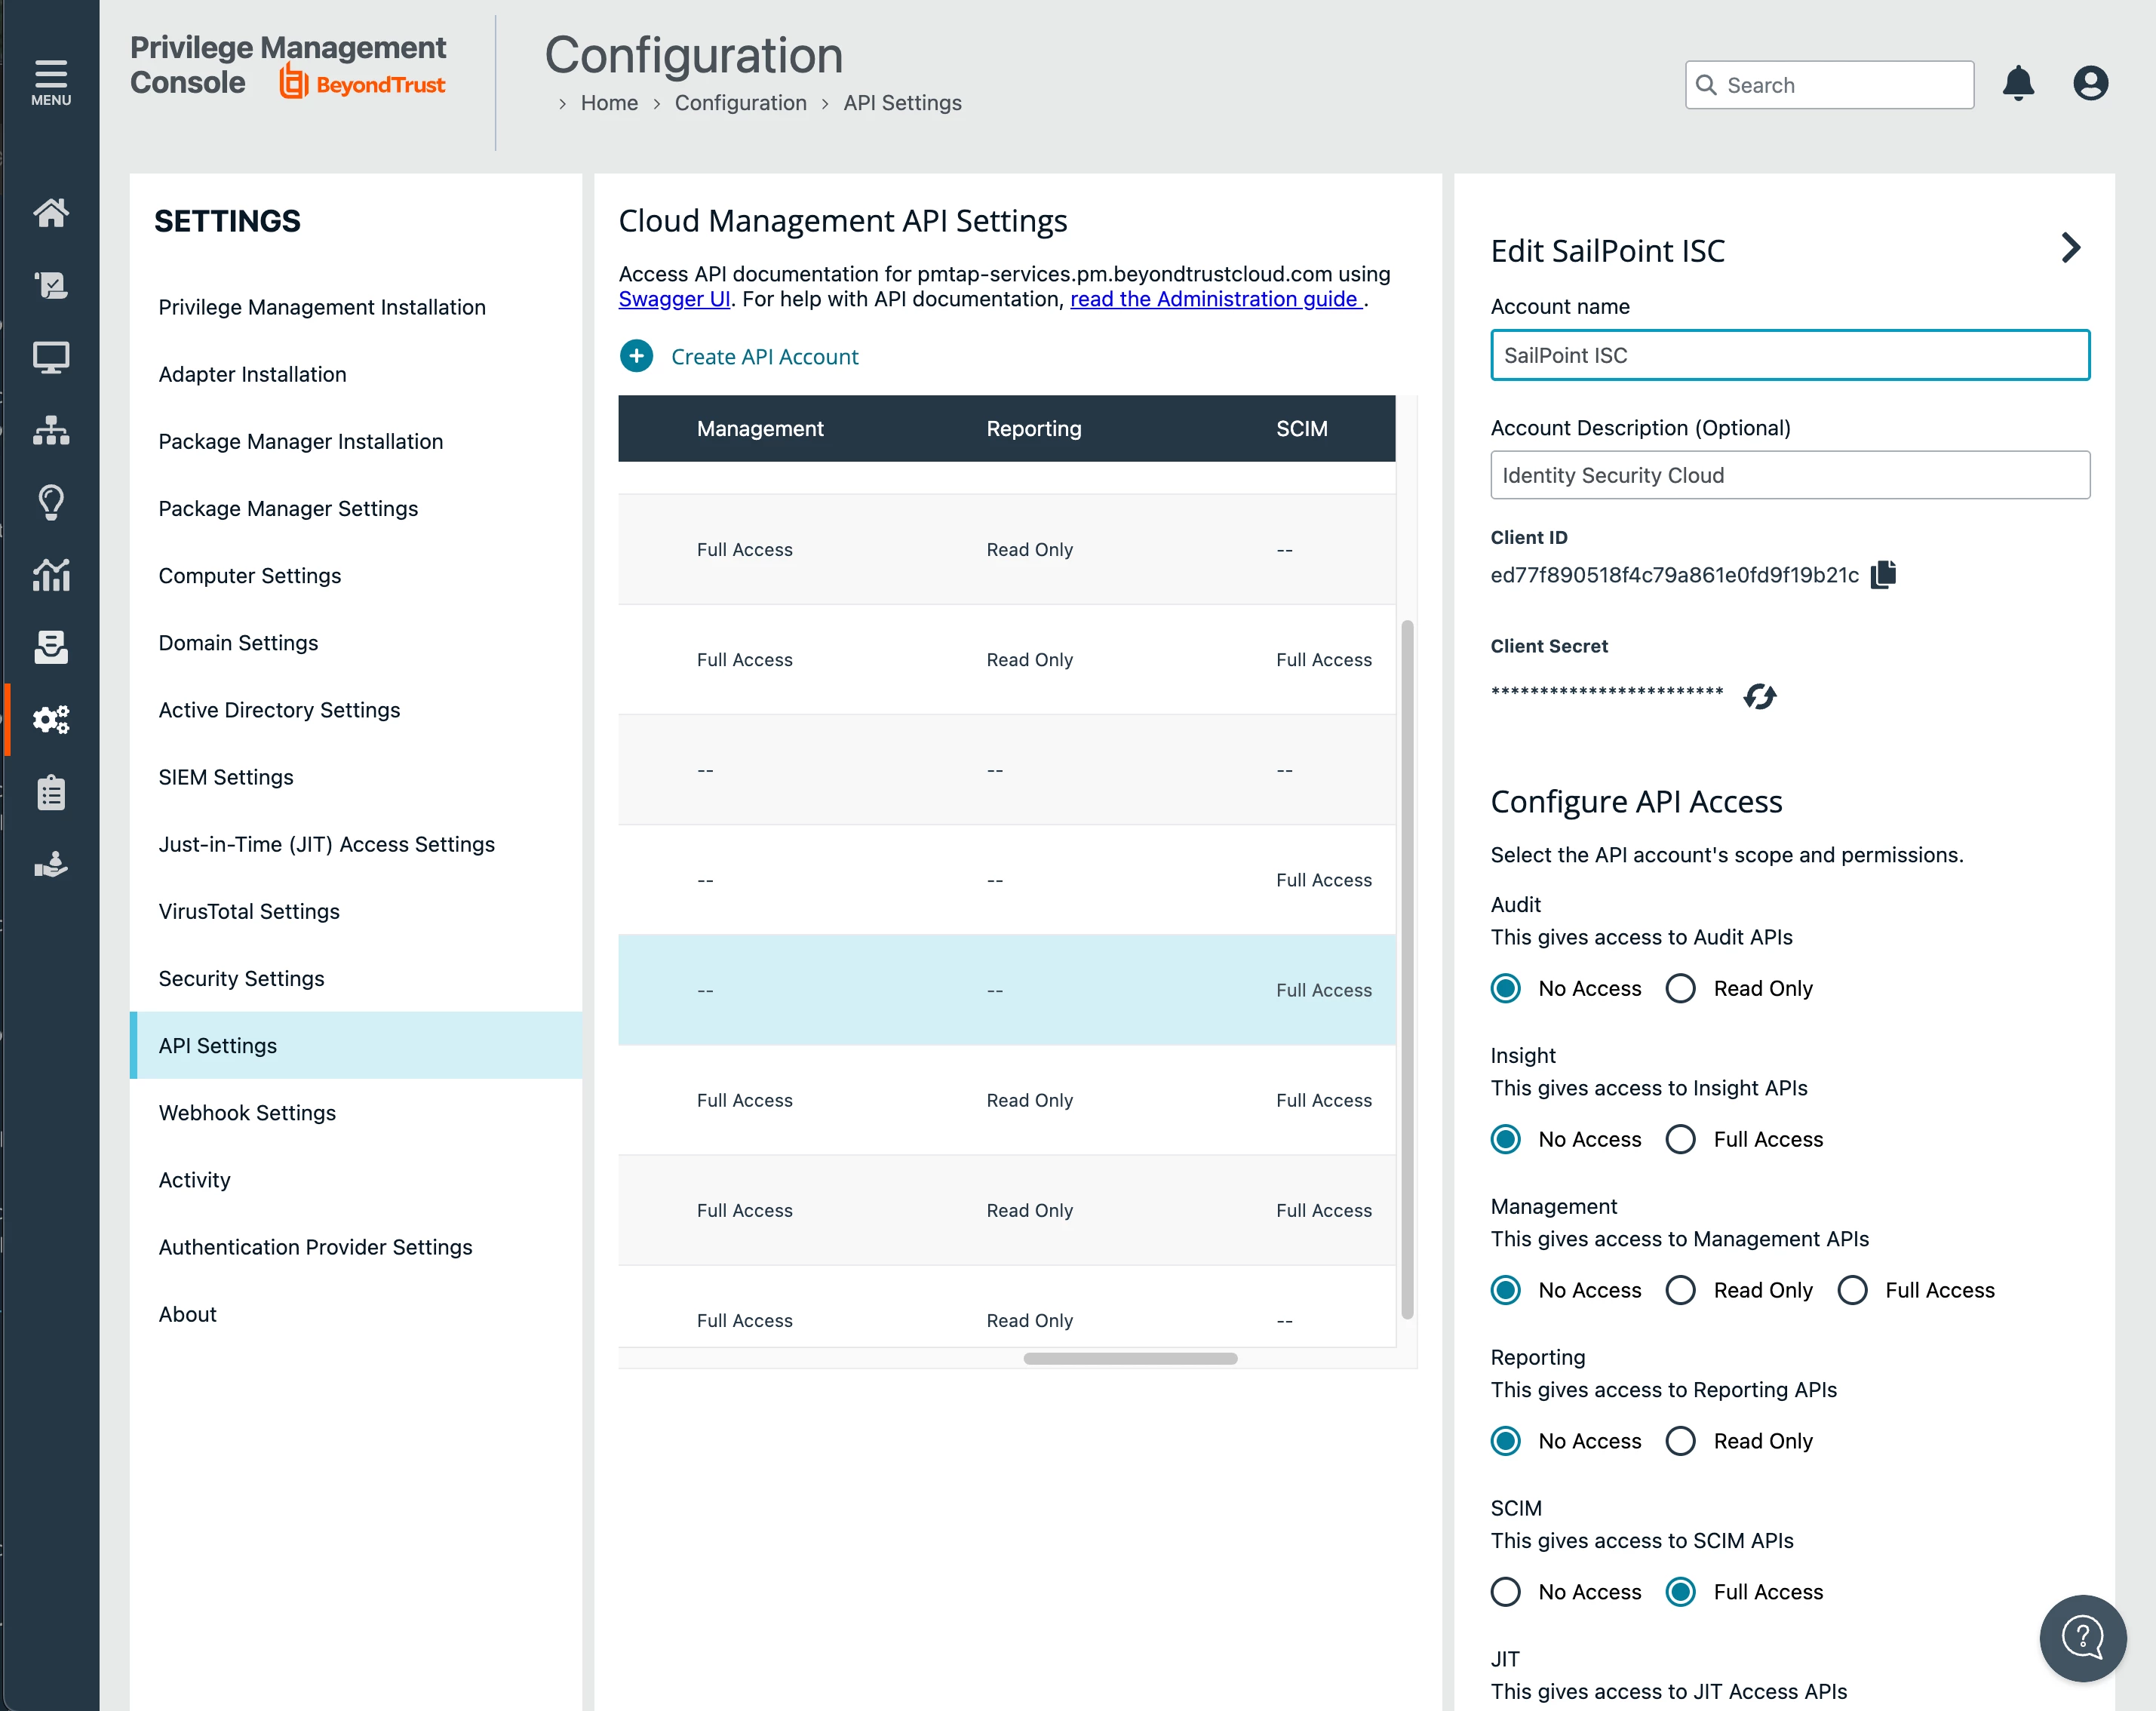
Task: Go to API Settings breadcrumb
Action: [x=902, y=103]
